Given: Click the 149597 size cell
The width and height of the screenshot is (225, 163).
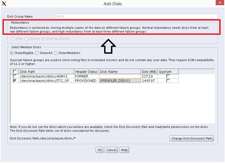Looking at the screenshot, I should [149, 81].
